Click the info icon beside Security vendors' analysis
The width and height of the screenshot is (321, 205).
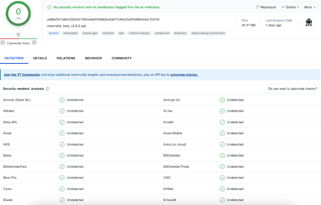click(x=47, y=89)
